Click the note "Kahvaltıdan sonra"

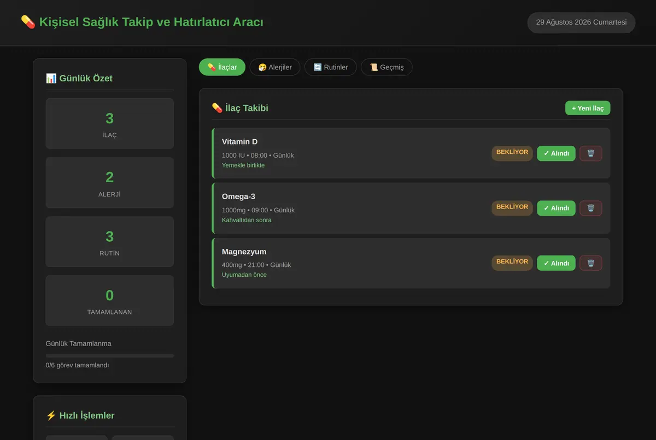click(247, 220)
